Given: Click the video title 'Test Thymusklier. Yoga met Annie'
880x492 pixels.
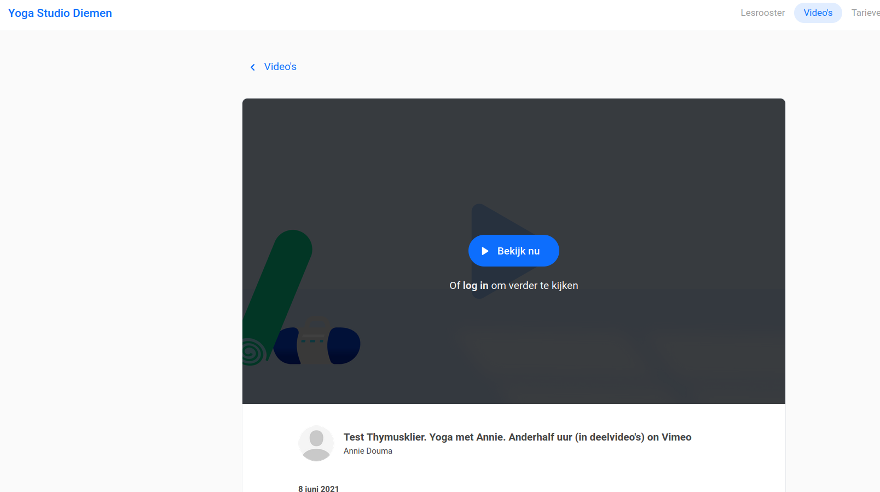Looking at the screenshot, I should (517, 437).
